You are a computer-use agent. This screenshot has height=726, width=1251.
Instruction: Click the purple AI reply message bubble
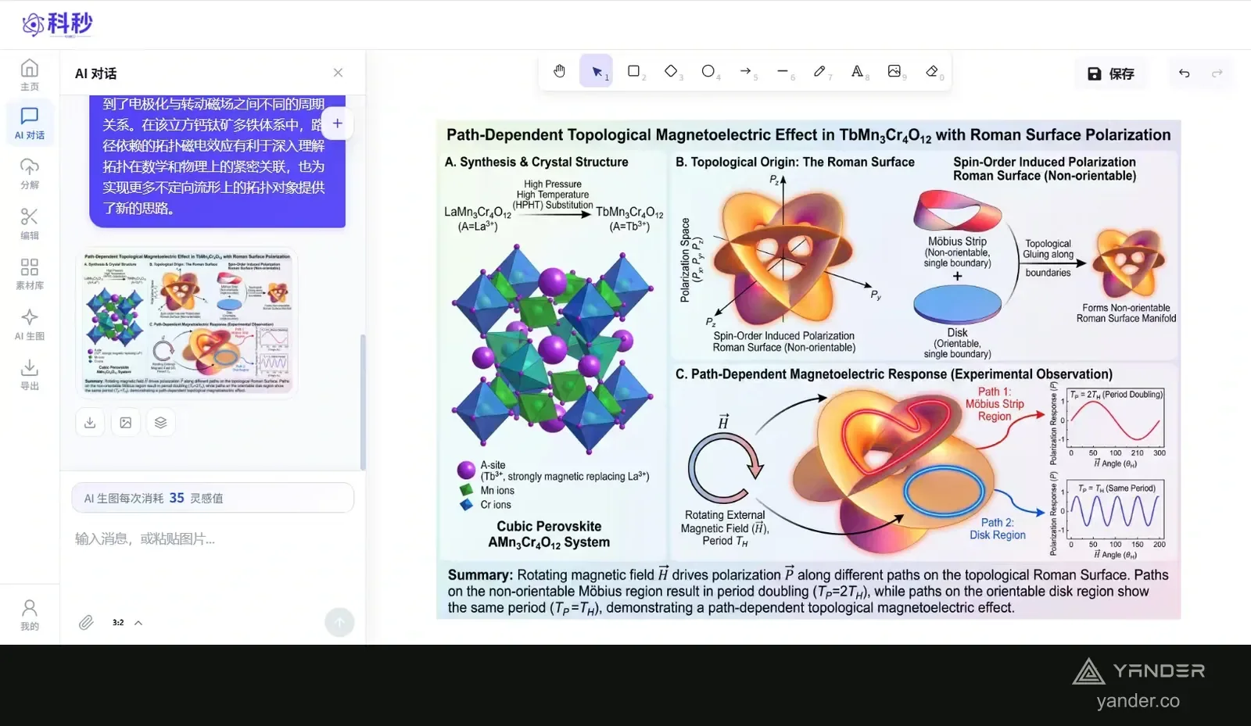tap(217, 162)
